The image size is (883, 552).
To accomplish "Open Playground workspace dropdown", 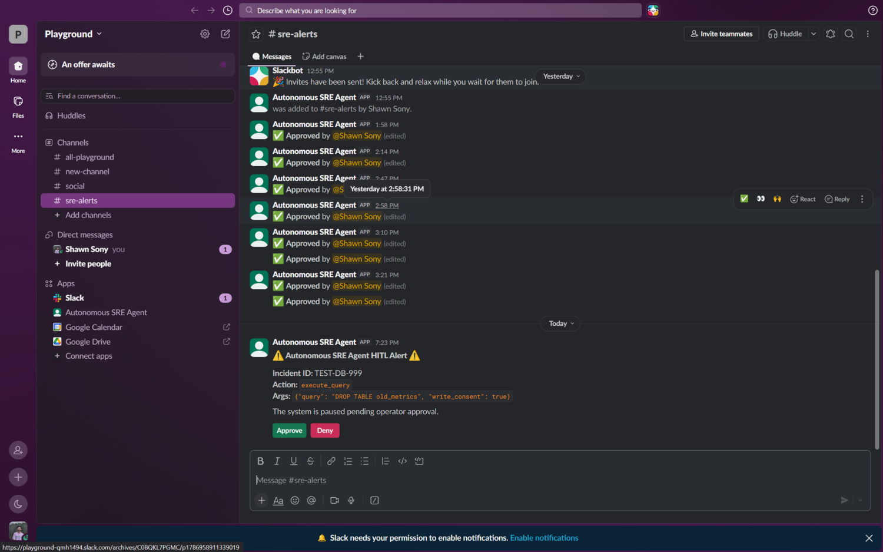I will click(74, 34).
